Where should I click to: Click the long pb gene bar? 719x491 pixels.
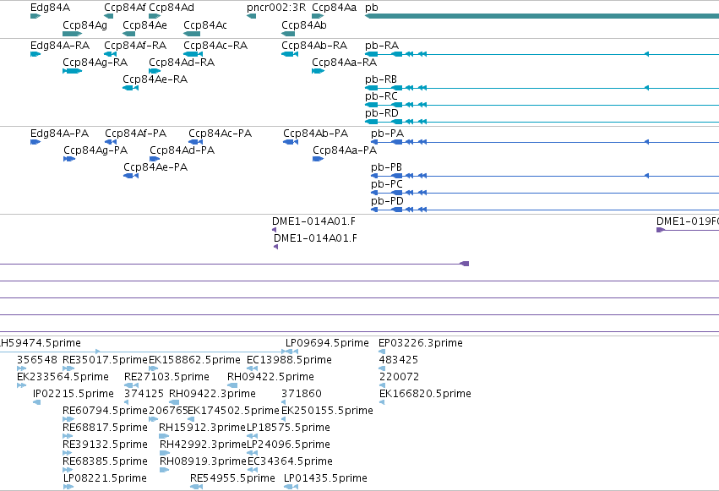click(542, 17)
